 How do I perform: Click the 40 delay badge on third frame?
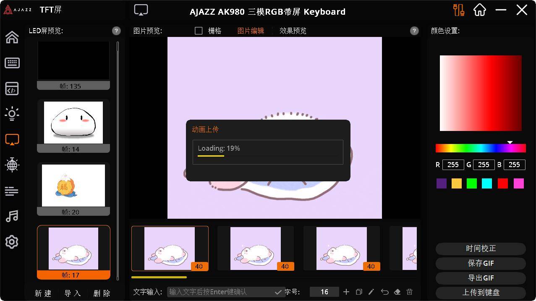tap(371, 266)
